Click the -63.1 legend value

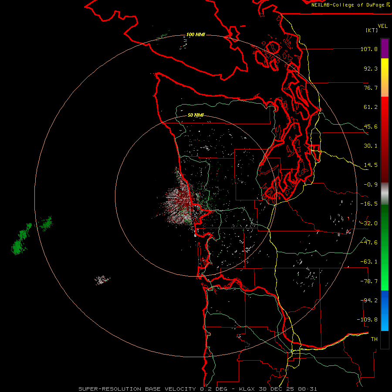point(369,262)
